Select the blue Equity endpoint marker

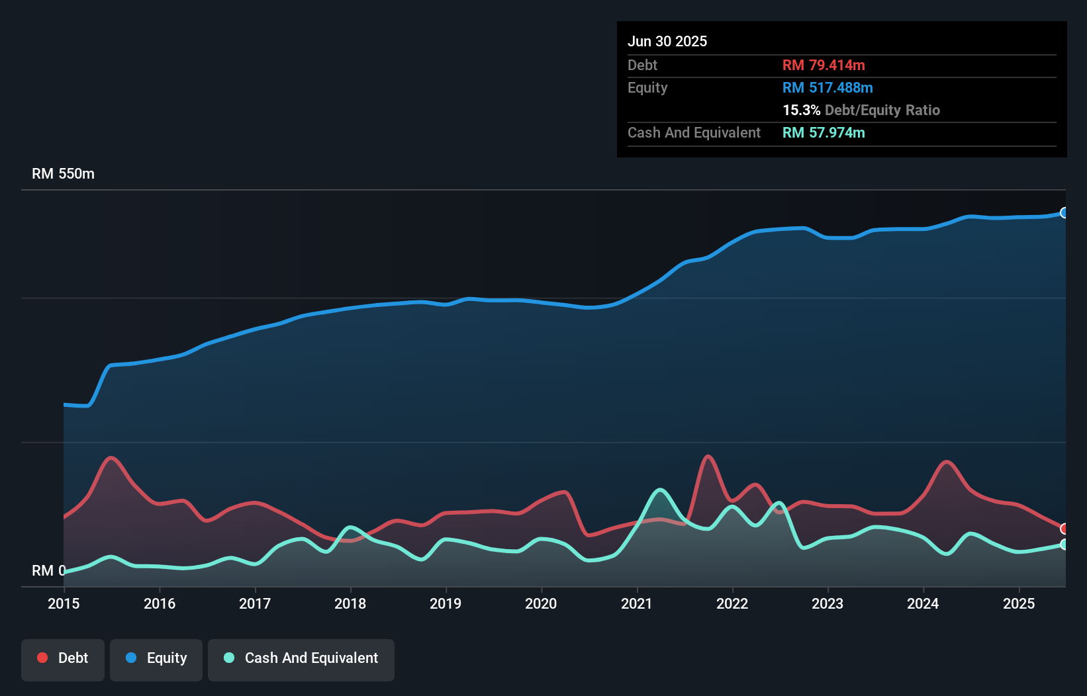(x=1064, y=213)
